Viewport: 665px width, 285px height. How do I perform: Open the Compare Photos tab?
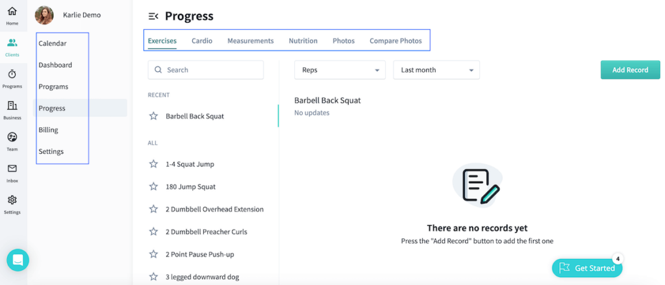(x=395, y=41)
